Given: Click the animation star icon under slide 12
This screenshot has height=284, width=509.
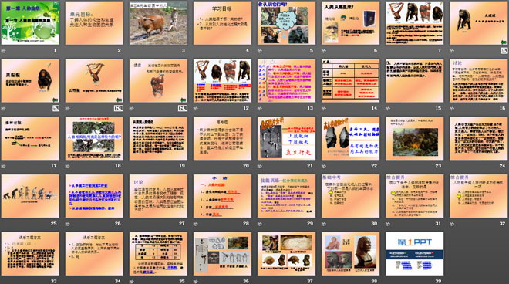Looking at the screenshot, I should click(196, 109).
